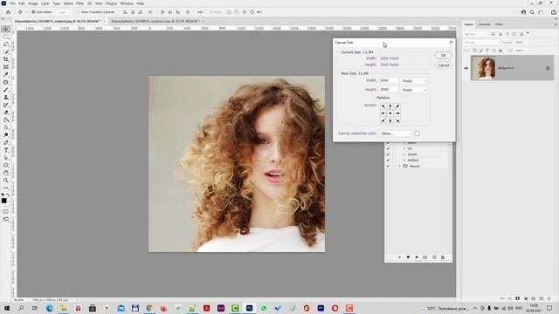Open the File menu

coord(12,3)
